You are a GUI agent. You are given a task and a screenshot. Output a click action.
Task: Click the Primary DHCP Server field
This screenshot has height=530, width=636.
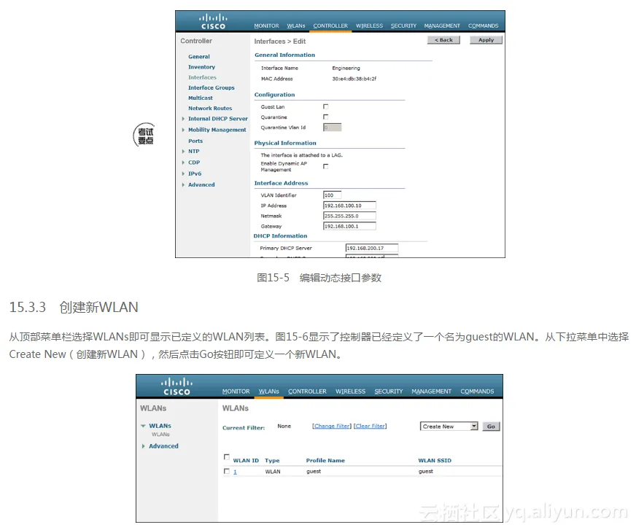pos(372,248)
